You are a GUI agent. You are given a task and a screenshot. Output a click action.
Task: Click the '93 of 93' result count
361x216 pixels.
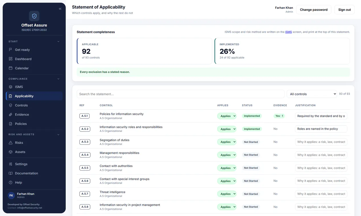(x=345, y=94)
